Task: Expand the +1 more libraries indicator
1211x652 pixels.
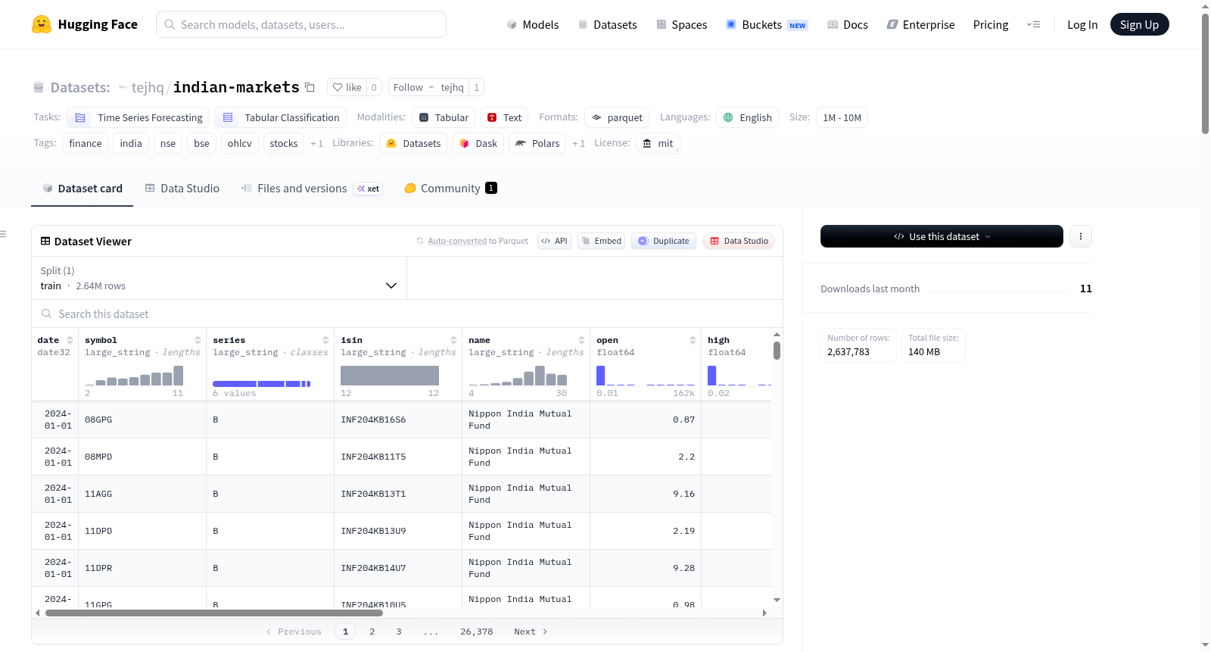Action: click(578, 143)
